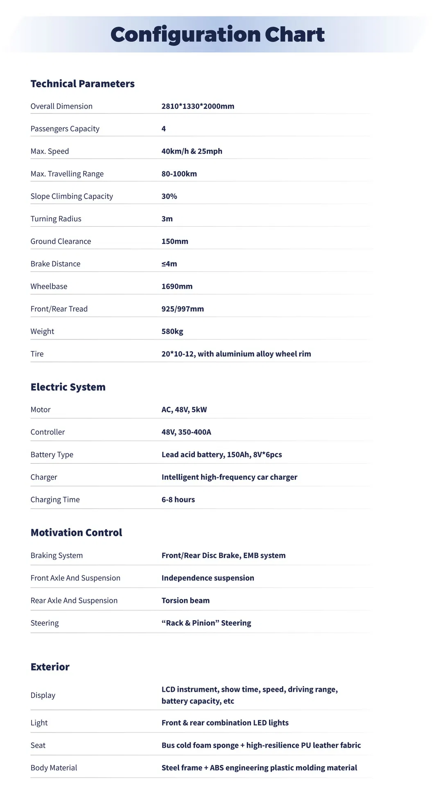Select the Max. Speed value text
Viewport: 434px width, 796px height.
point(192,151)
